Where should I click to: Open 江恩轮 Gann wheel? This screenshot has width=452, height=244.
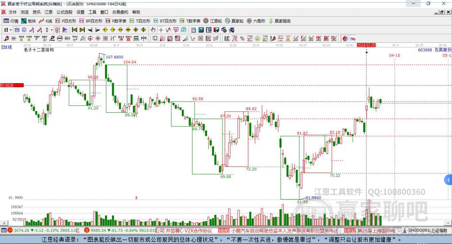click(213, 21)
